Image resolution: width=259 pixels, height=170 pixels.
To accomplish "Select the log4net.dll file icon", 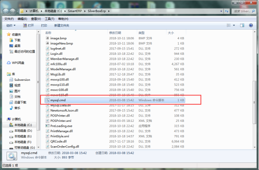I will point(48,49).
